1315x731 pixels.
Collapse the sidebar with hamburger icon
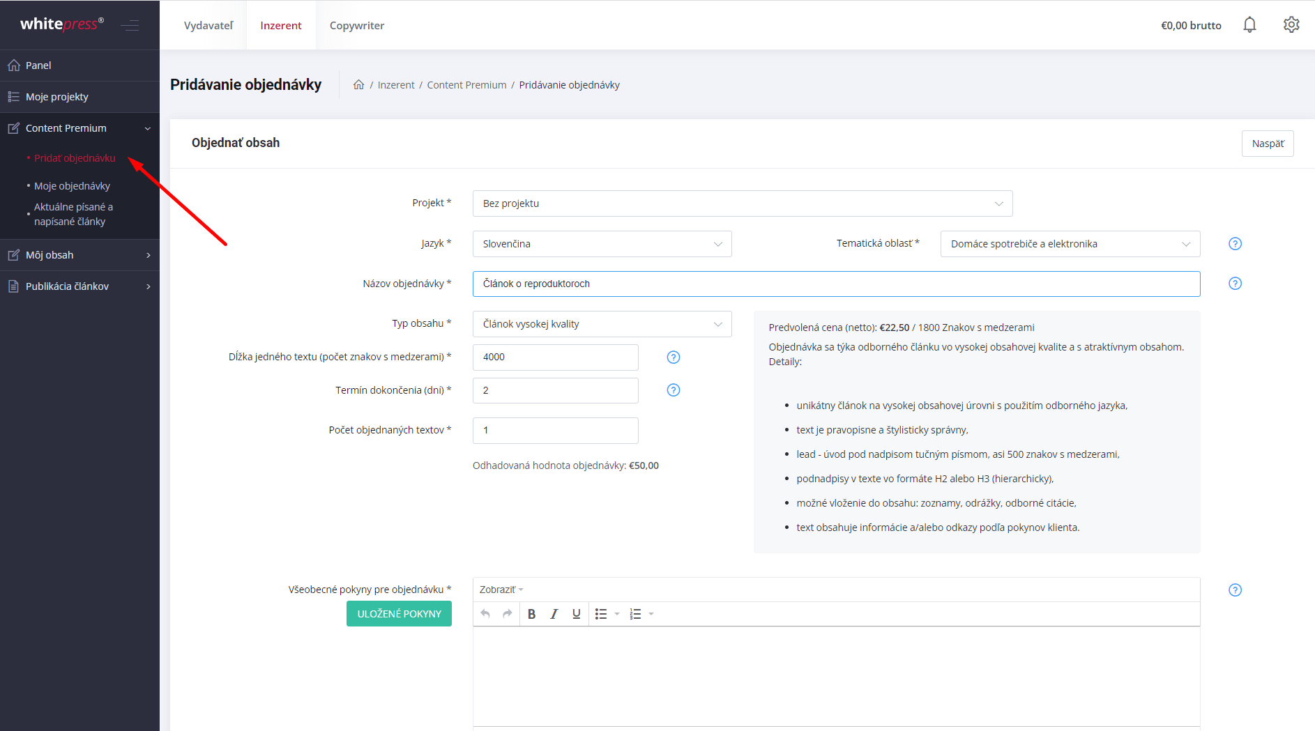click(130, 26)
